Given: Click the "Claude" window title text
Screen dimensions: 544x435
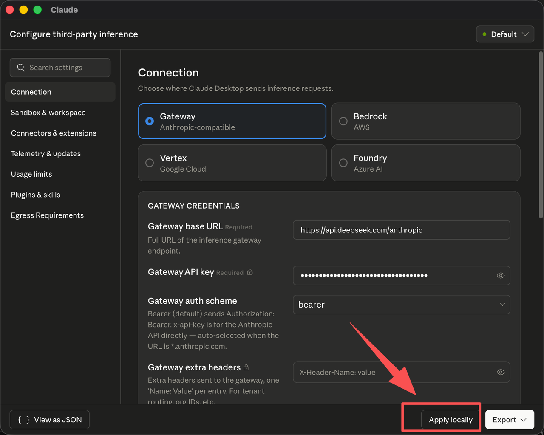Looking at the screenshot, I should pyautogui.click(x=64, y=10).
